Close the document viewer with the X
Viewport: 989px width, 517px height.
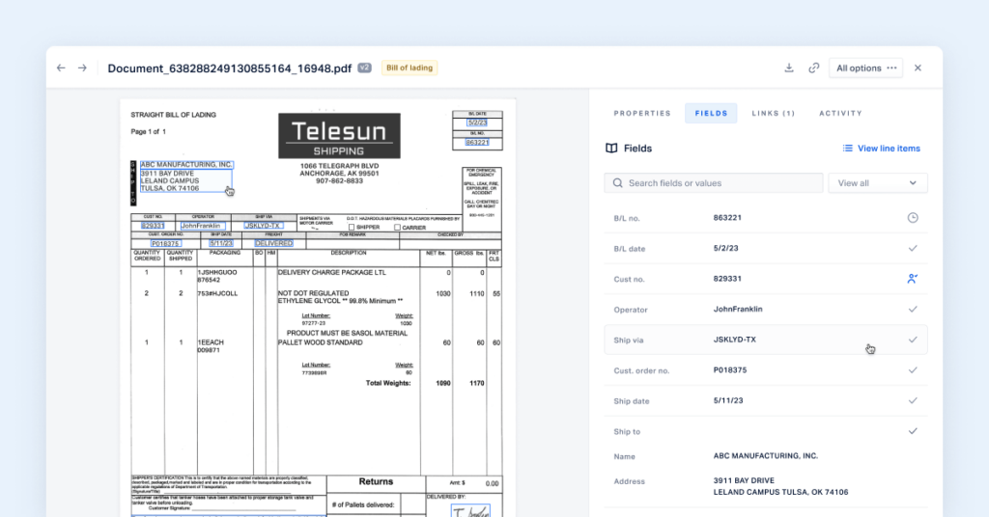[918, 68]
